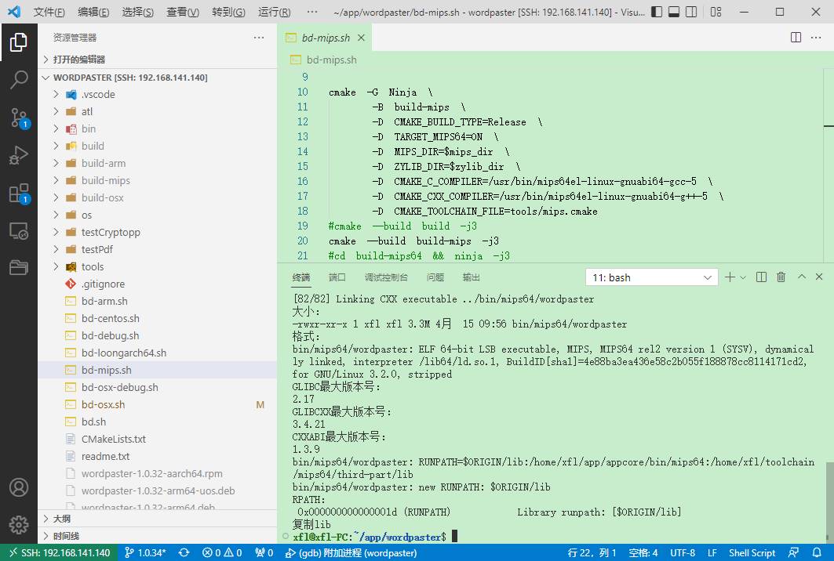The height and width of the screenshot is (561, 834).
Task: Open the Remote Explorer view
Action: tap(19, 231)
